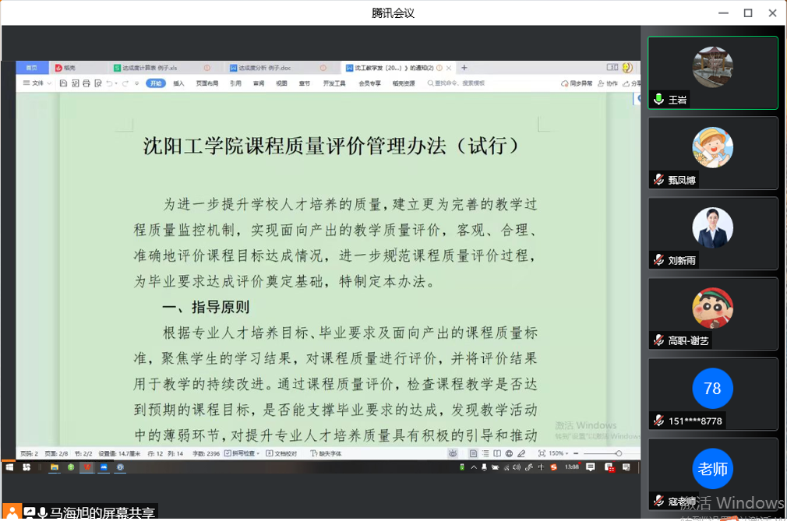
Task: Select participant 王岩's video tile
Action: [x=713, y=72]
